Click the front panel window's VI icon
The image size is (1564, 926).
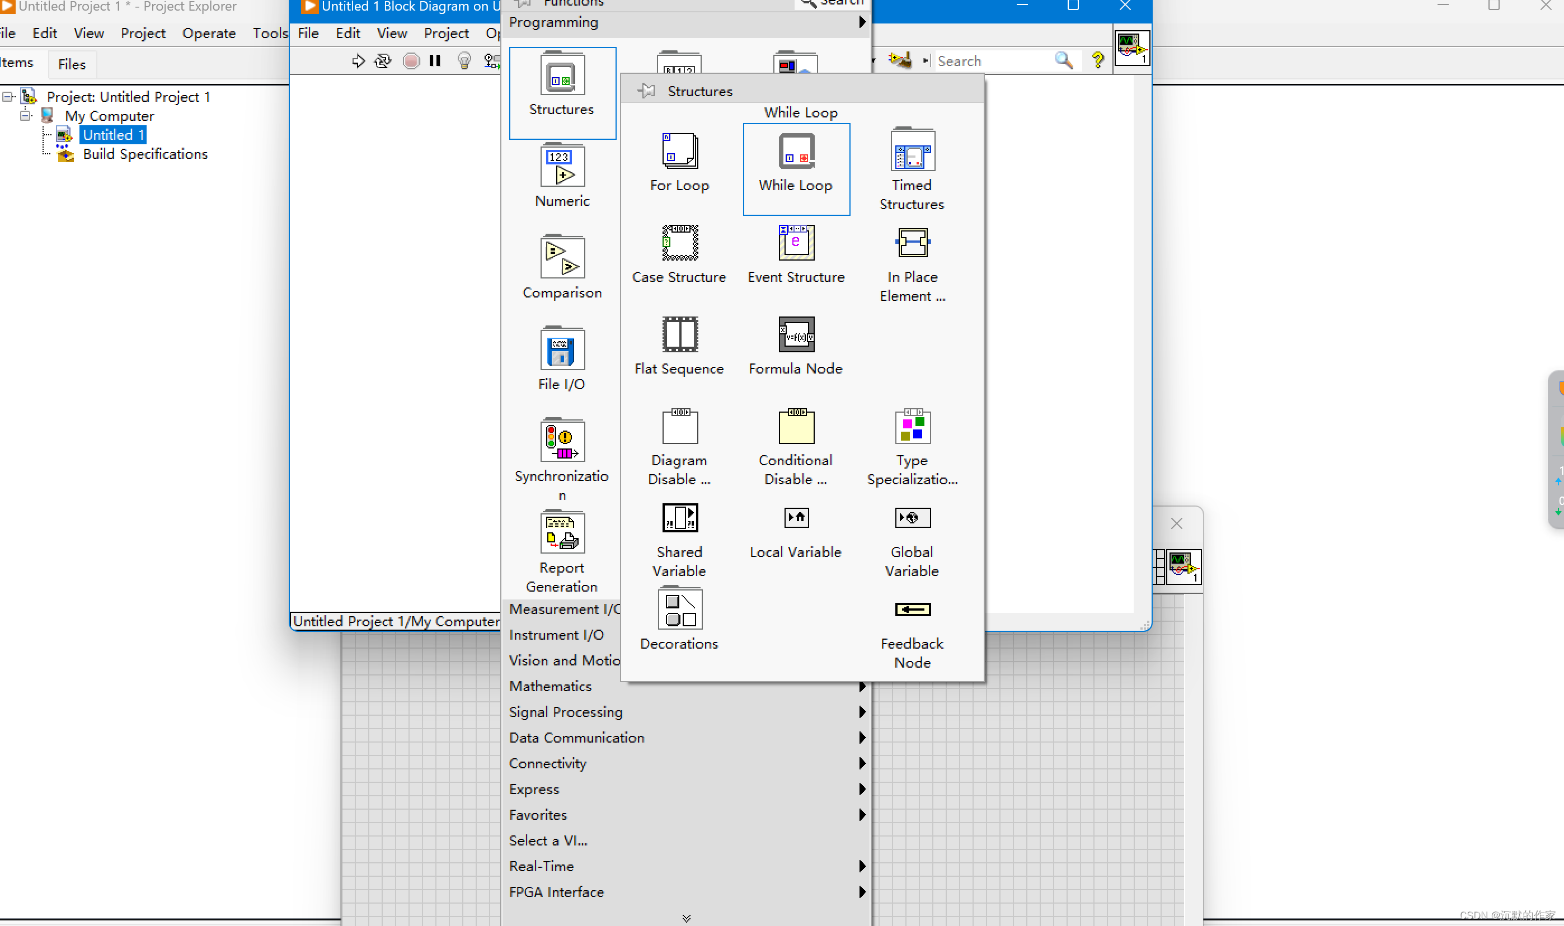(x=1183, y=566)
